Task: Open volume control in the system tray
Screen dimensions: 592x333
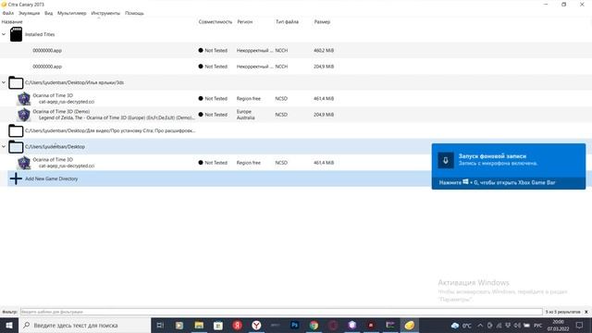Action: click(517, 325)
